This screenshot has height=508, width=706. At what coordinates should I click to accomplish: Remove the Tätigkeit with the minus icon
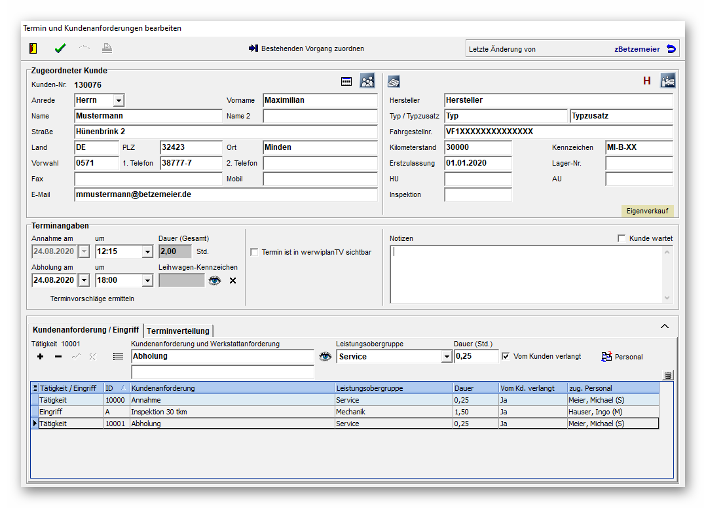[x=58, y=356]
